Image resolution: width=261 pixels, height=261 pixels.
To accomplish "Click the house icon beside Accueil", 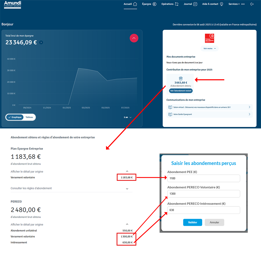I will tap(135, 4).
